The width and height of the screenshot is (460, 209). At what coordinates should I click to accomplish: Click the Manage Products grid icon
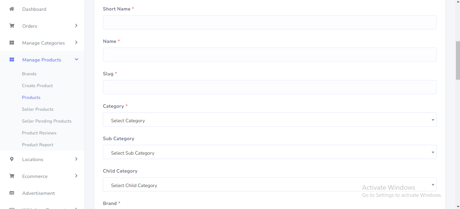(x=12, y=60)
